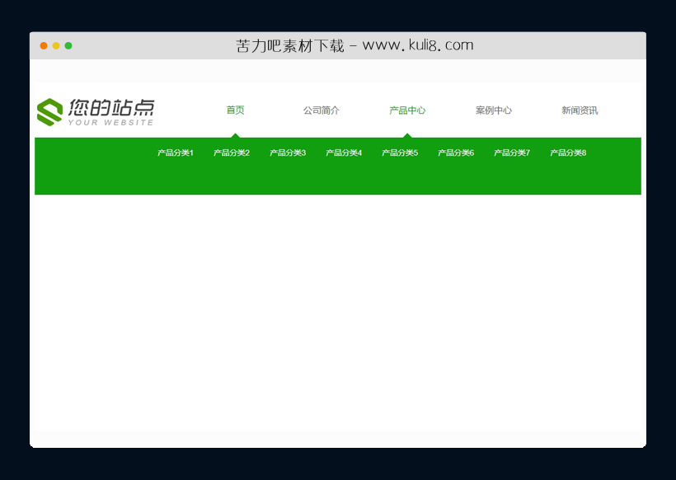Click the green logo icon
Viewport: 676px width, 480px height.
pyautogui.click(x=49, y=111)
